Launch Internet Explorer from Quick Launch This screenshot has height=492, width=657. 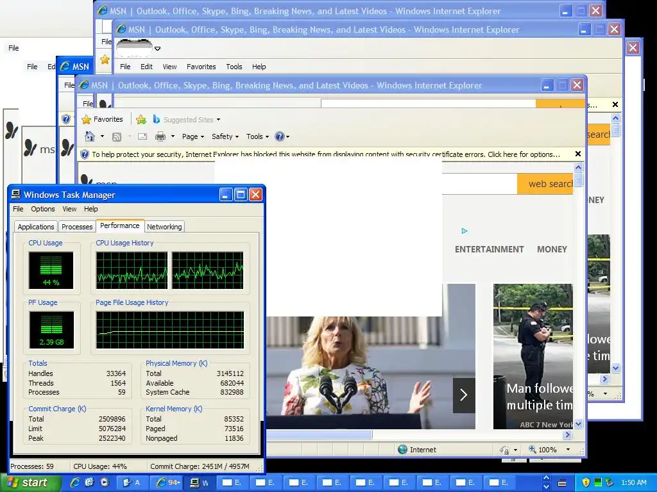(x=76, y=482)
